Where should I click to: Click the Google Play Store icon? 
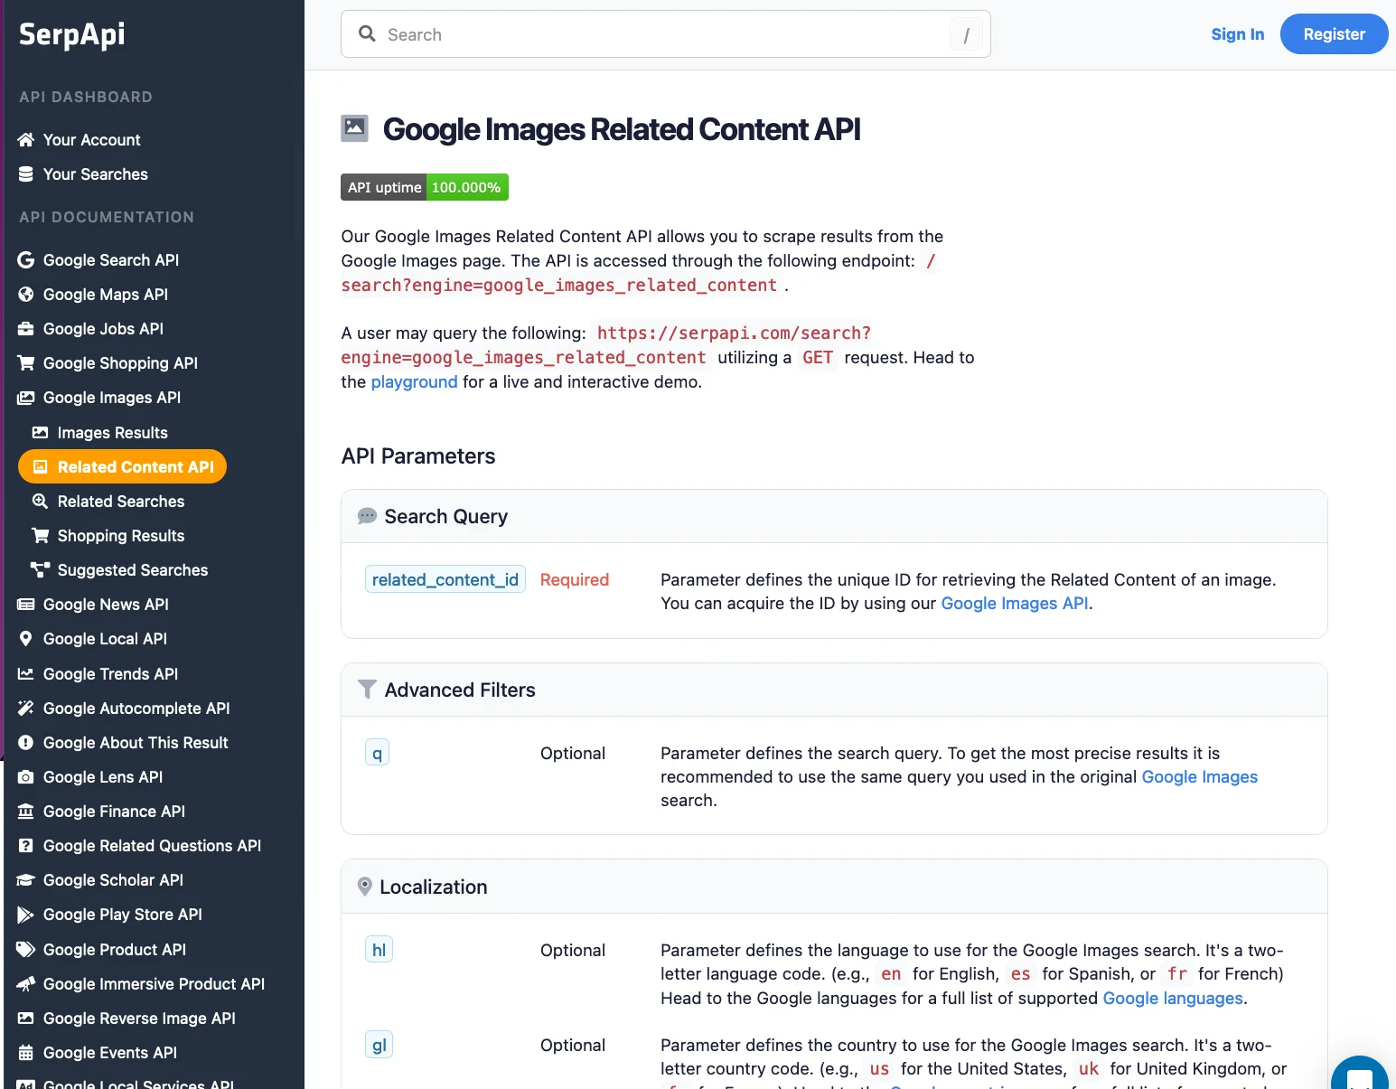26,915
